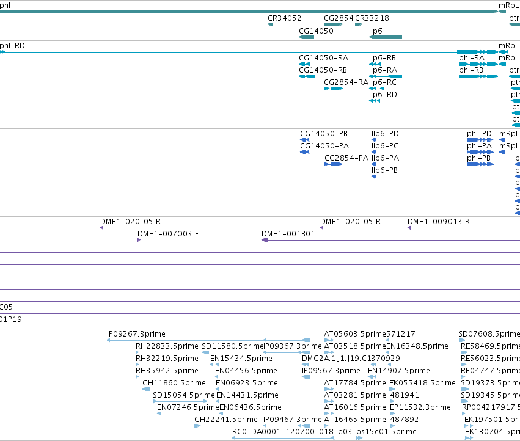Select EST EN14431.5prime
Image resolution: width=520 pixels, height=441 pixels.
[218, 401]
